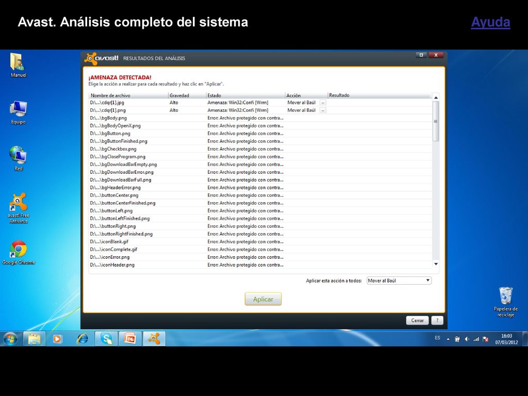This screenshot has width=528, height=396.
Task: Select the iconComplete.gif row
Action: pyautogui.click(x=260, y=250)
